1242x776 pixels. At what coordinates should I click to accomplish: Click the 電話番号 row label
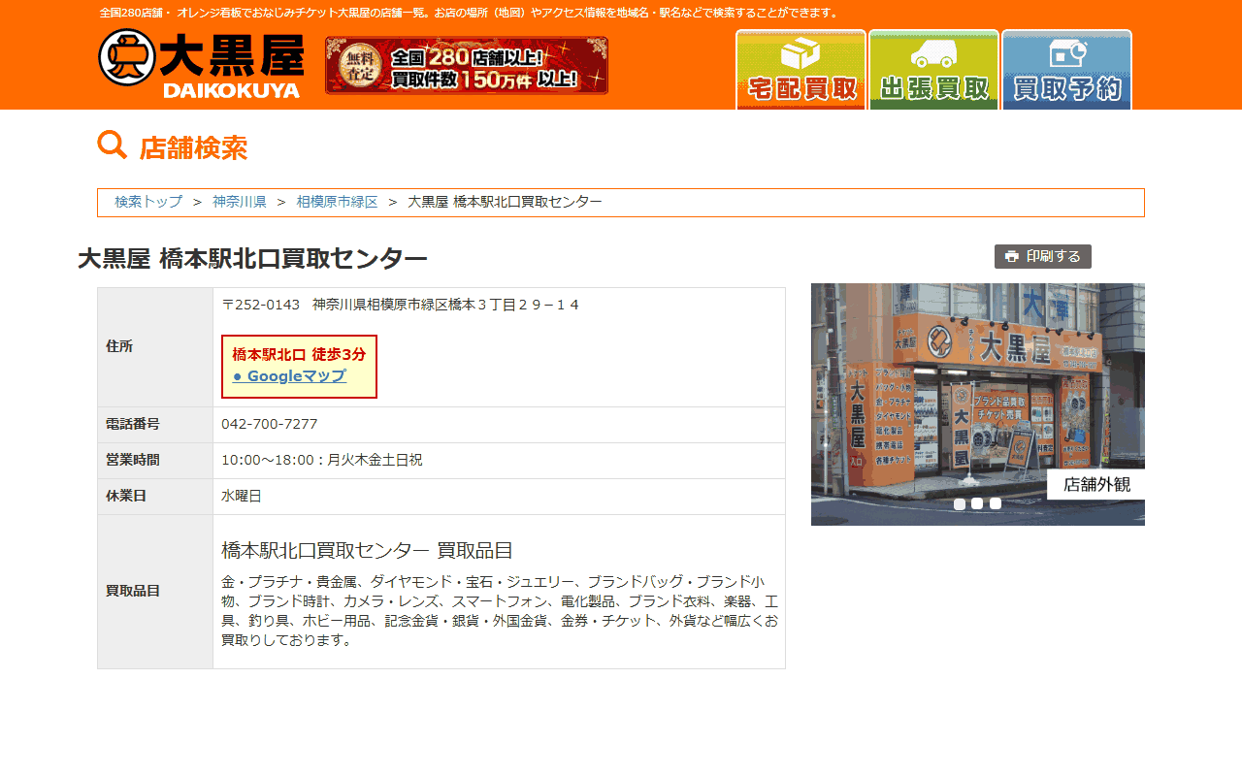click(x=133, y=424)
